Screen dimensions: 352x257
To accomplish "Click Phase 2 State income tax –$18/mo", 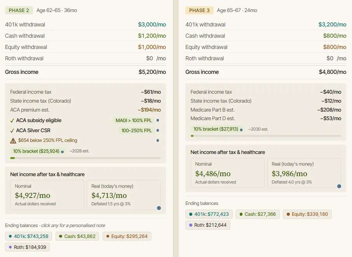I will (151, 101).
